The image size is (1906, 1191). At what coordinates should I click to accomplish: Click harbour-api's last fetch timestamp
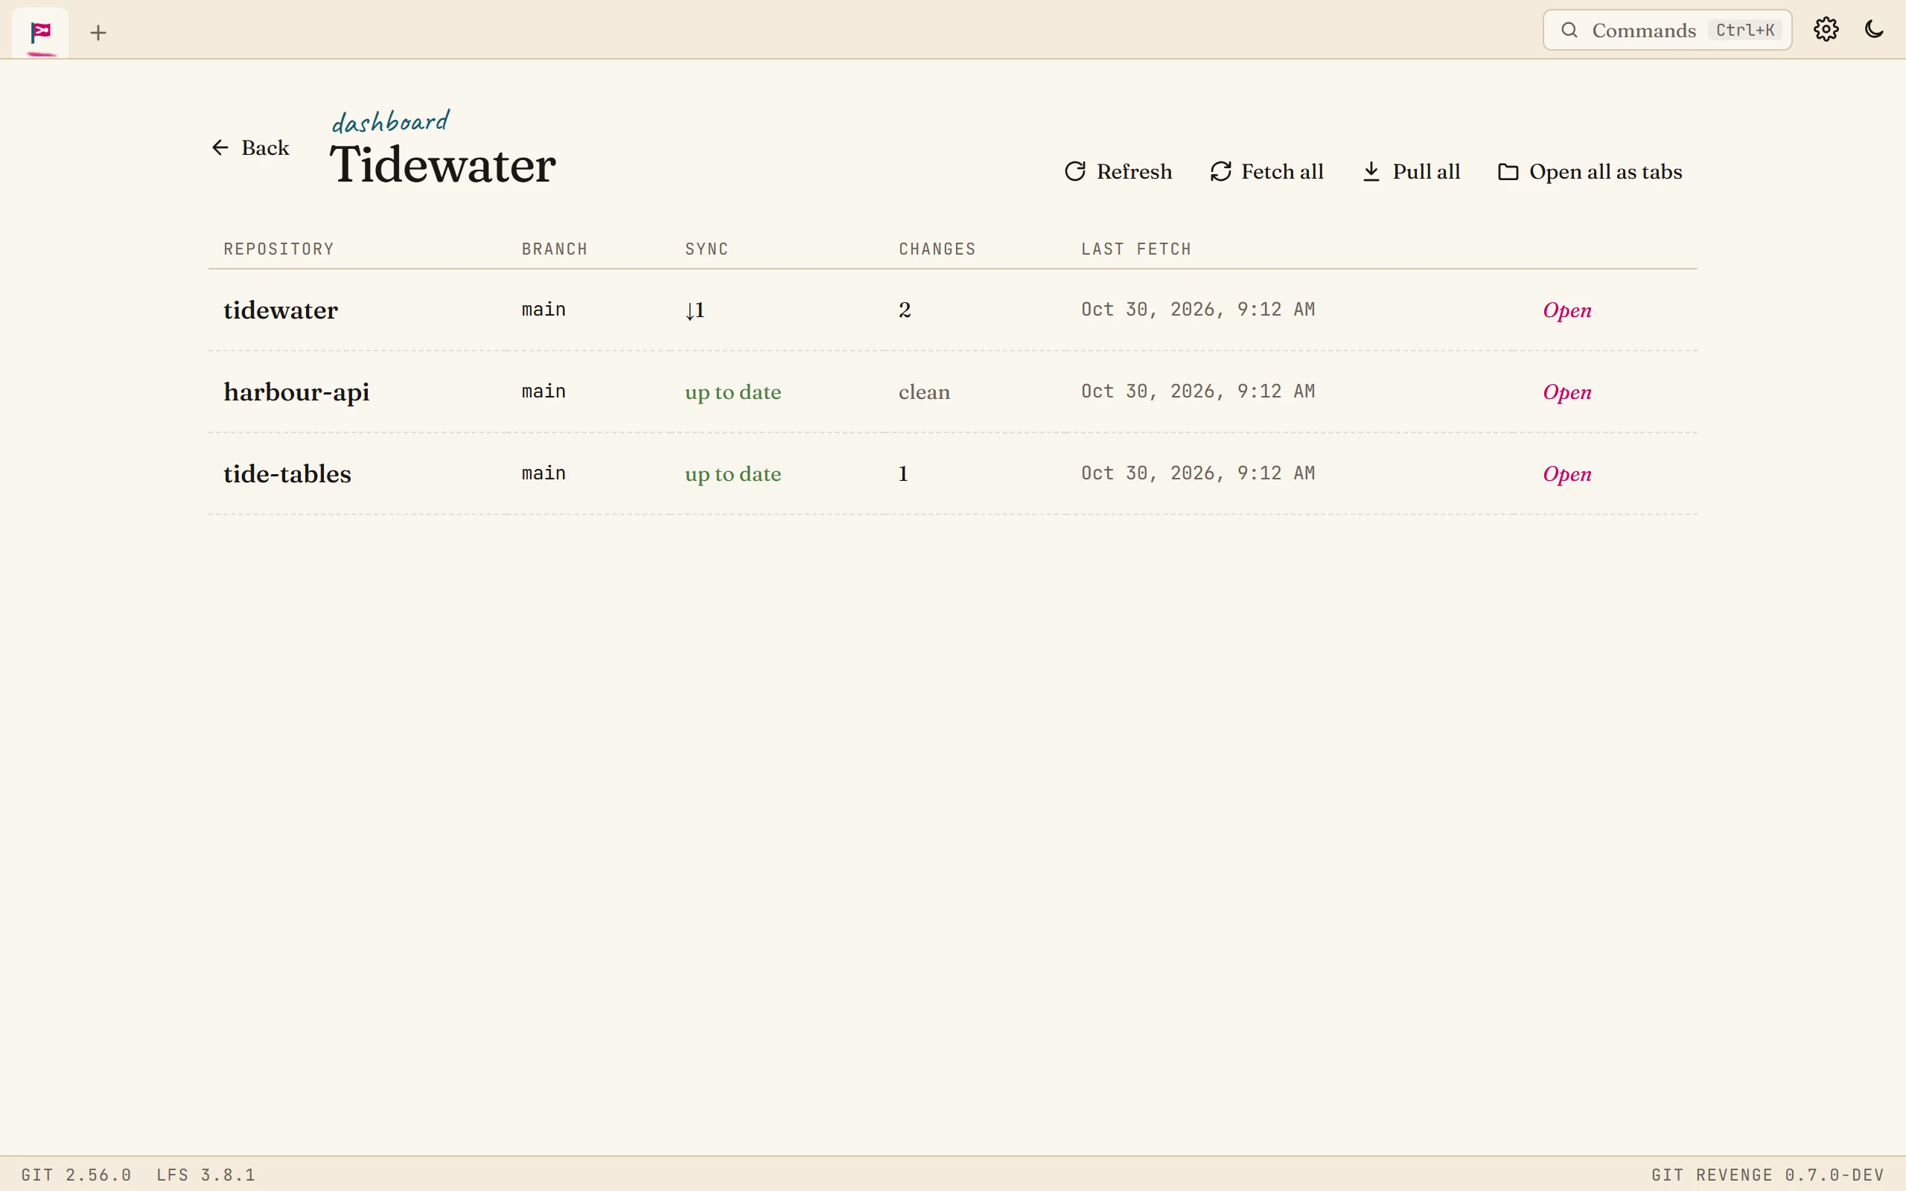pyautogui.click(x=1198, y=392)
